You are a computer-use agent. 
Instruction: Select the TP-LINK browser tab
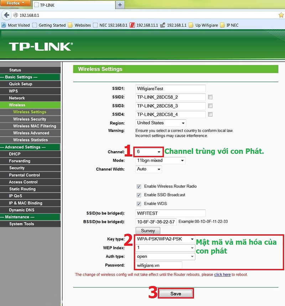click(x=74, y=5)
